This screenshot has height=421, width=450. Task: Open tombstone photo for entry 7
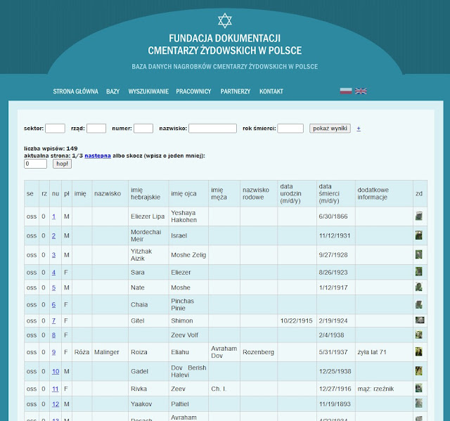click(420, 320)
